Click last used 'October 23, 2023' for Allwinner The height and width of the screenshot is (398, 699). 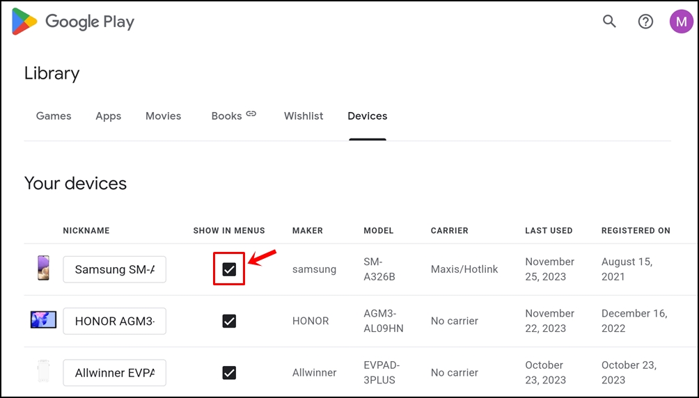click(546, 372)
